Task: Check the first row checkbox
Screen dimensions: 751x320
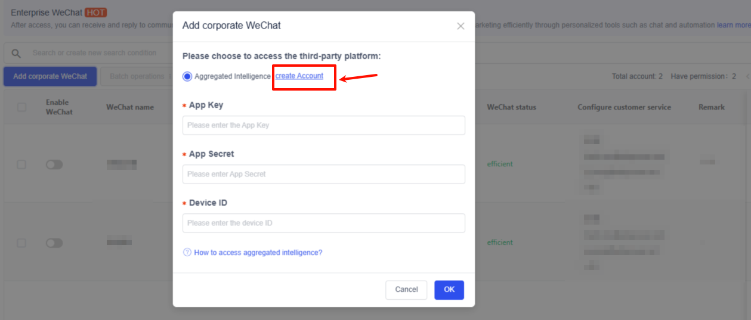Action: tap(21, 164)
